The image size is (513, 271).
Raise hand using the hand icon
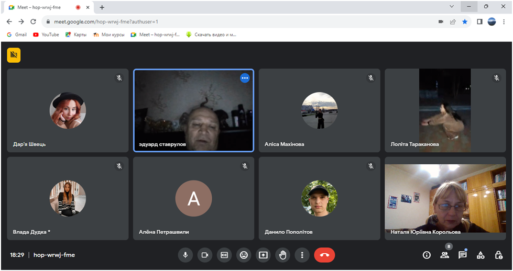[282, 255]
